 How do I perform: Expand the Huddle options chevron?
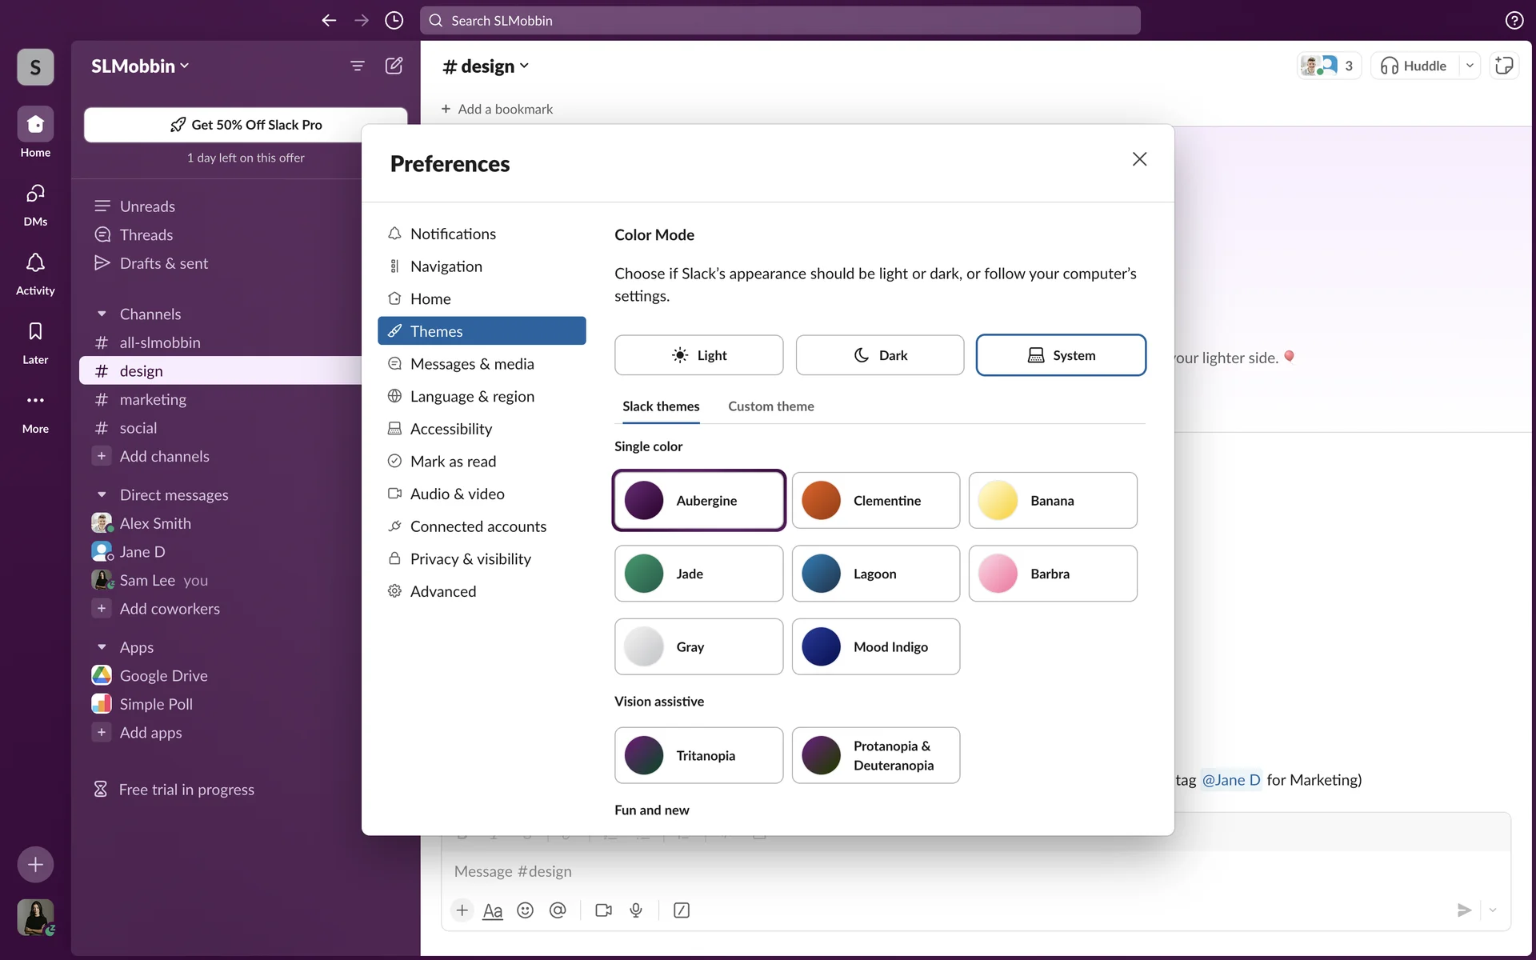pos(1470,66)
